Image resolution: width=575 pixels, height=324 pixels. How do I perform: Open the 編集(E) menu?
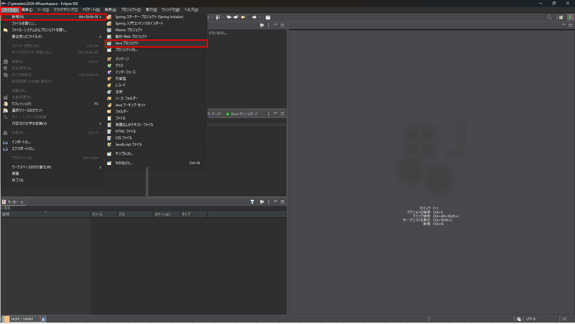pyautogui.click(x=27, y=10)
